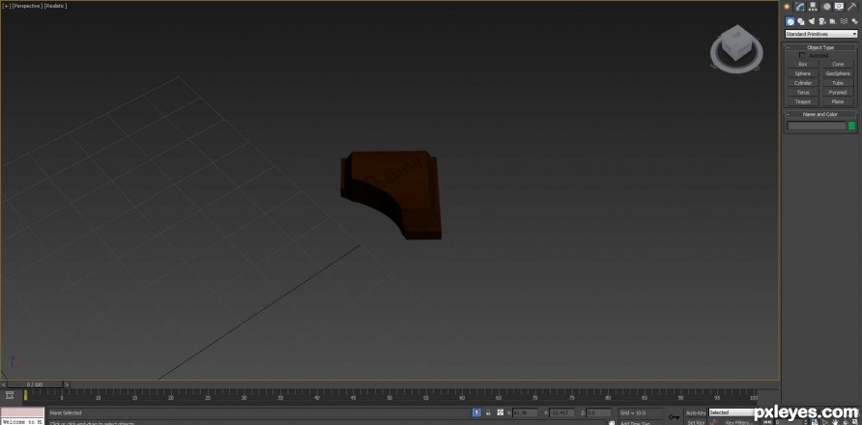Select the Geometry category icon
Image resolution: width=862 pixels, height=425 pixels.
pyautogui.click(x=790, y=21)
